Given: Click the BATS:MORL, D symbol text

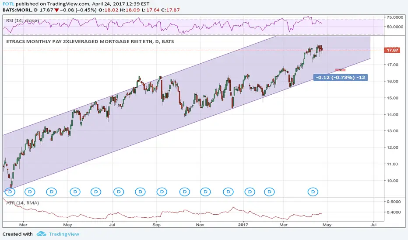Looking at the screenshot, I should click(20, 10).
